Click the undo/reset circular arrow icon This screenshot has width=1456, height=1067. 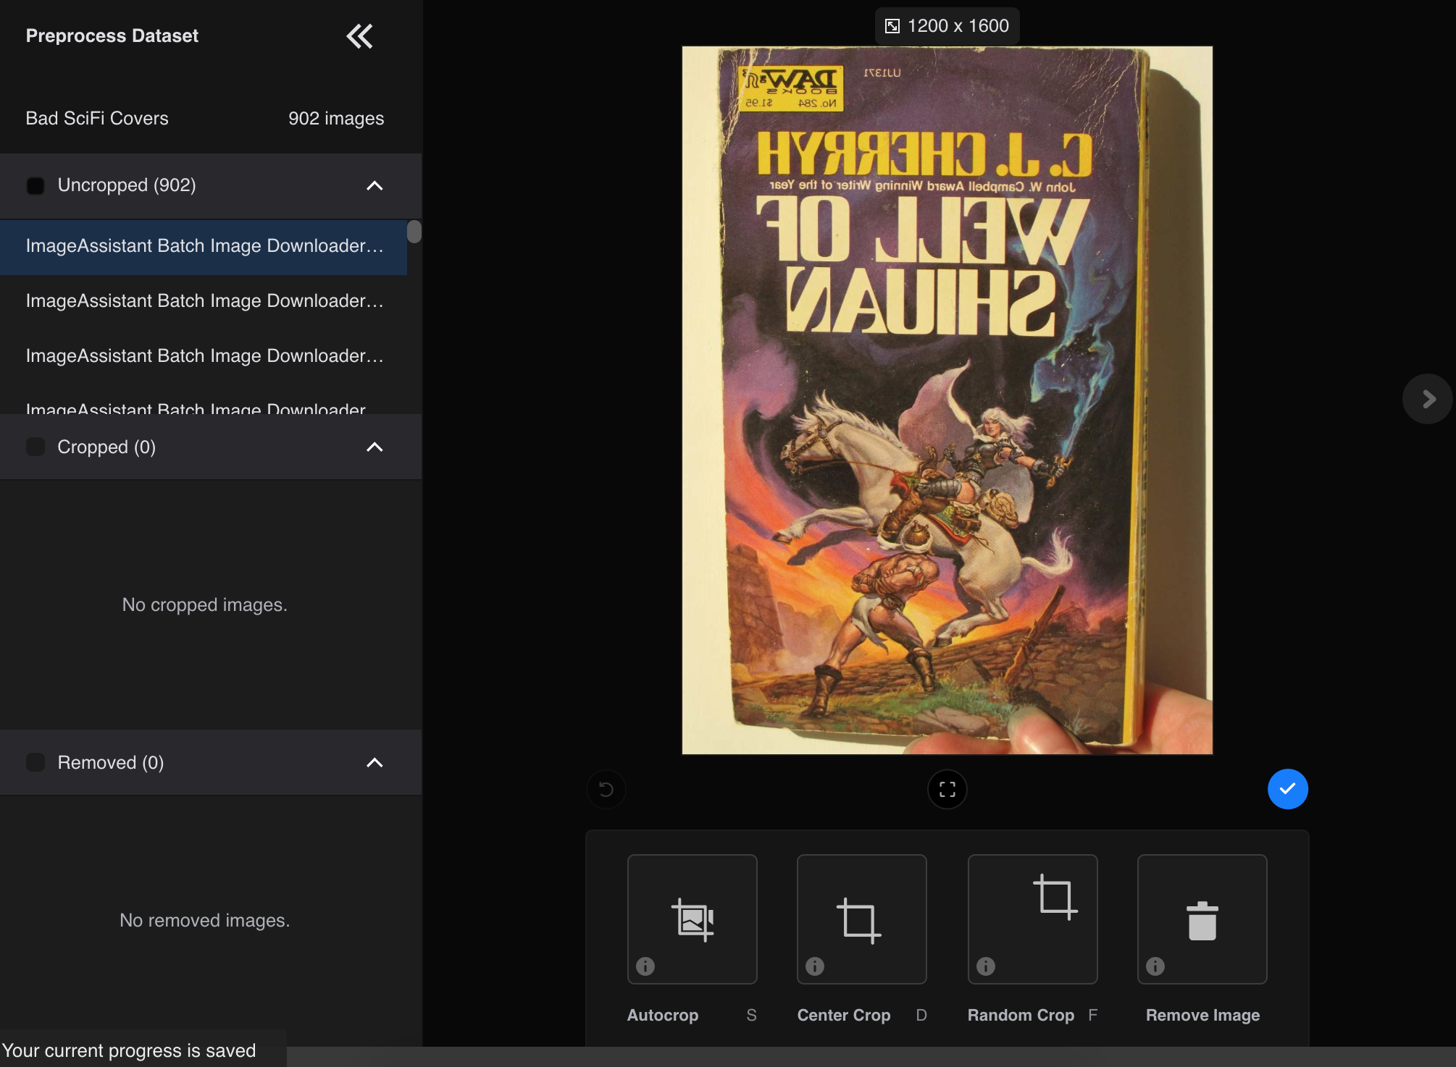606,789
